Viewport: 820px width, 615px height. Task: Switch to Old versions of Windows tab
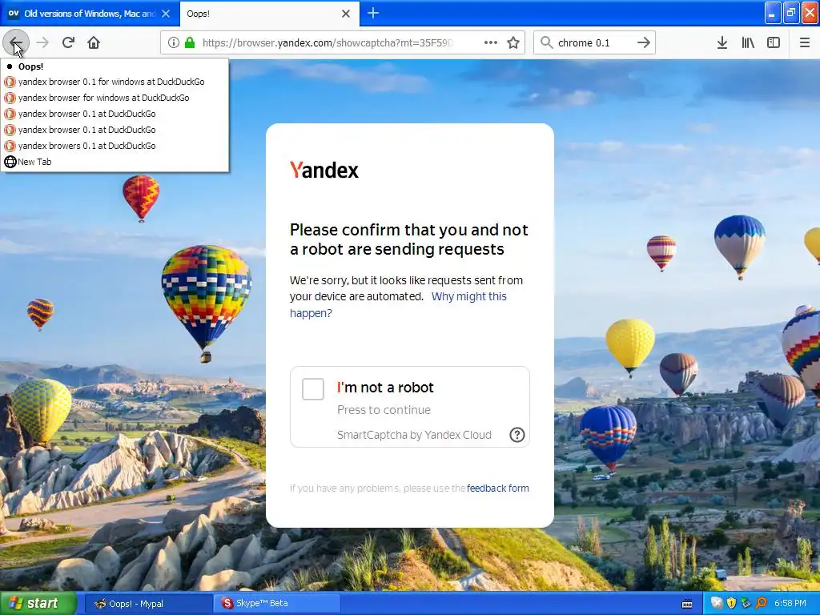click(x=90, y=14)
